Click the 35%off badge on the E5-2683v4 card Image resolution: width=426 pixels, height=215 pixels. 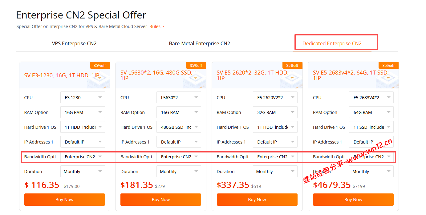(388, 65)
